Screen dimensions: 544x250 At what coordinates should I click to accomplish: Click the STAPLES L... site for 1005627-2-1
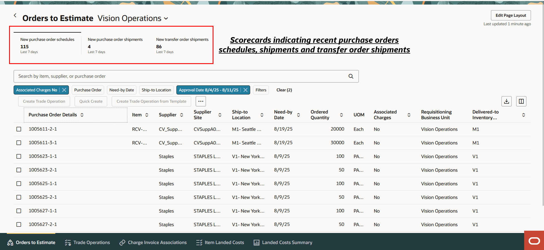(x=207, y=224)
